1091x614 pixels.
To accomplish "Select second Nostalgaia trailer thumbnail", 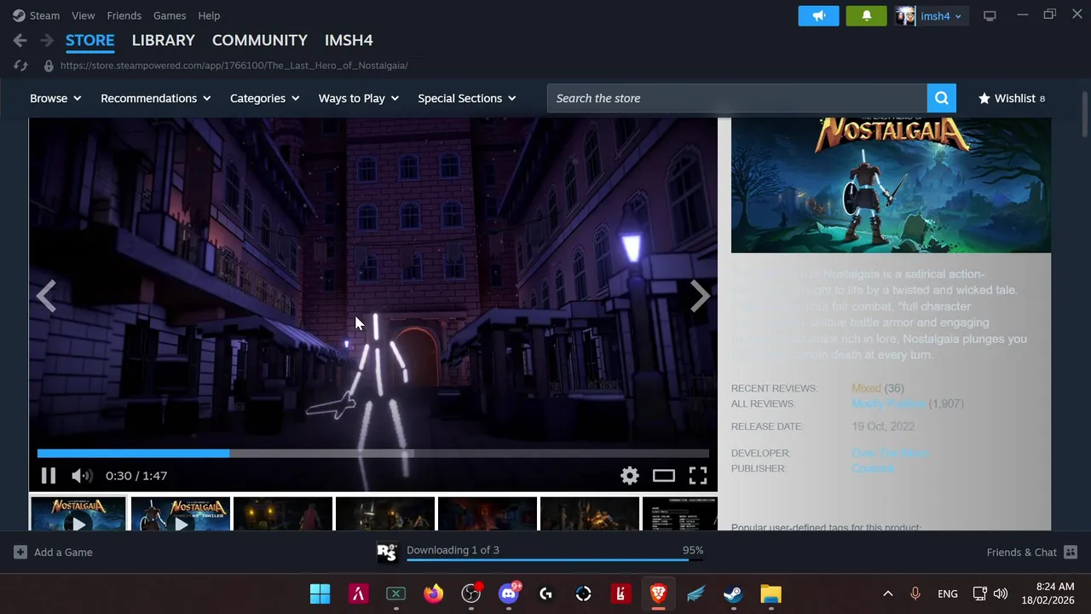I will (180, 514).
